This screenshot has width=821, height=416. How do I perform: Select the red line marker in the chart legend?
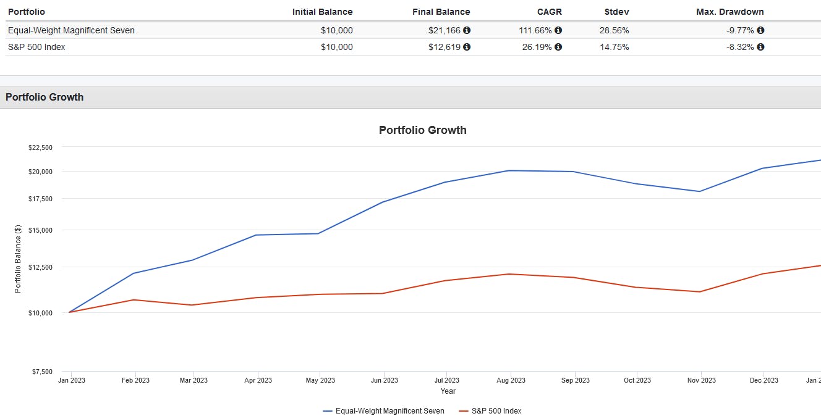(x=464, y=410)
